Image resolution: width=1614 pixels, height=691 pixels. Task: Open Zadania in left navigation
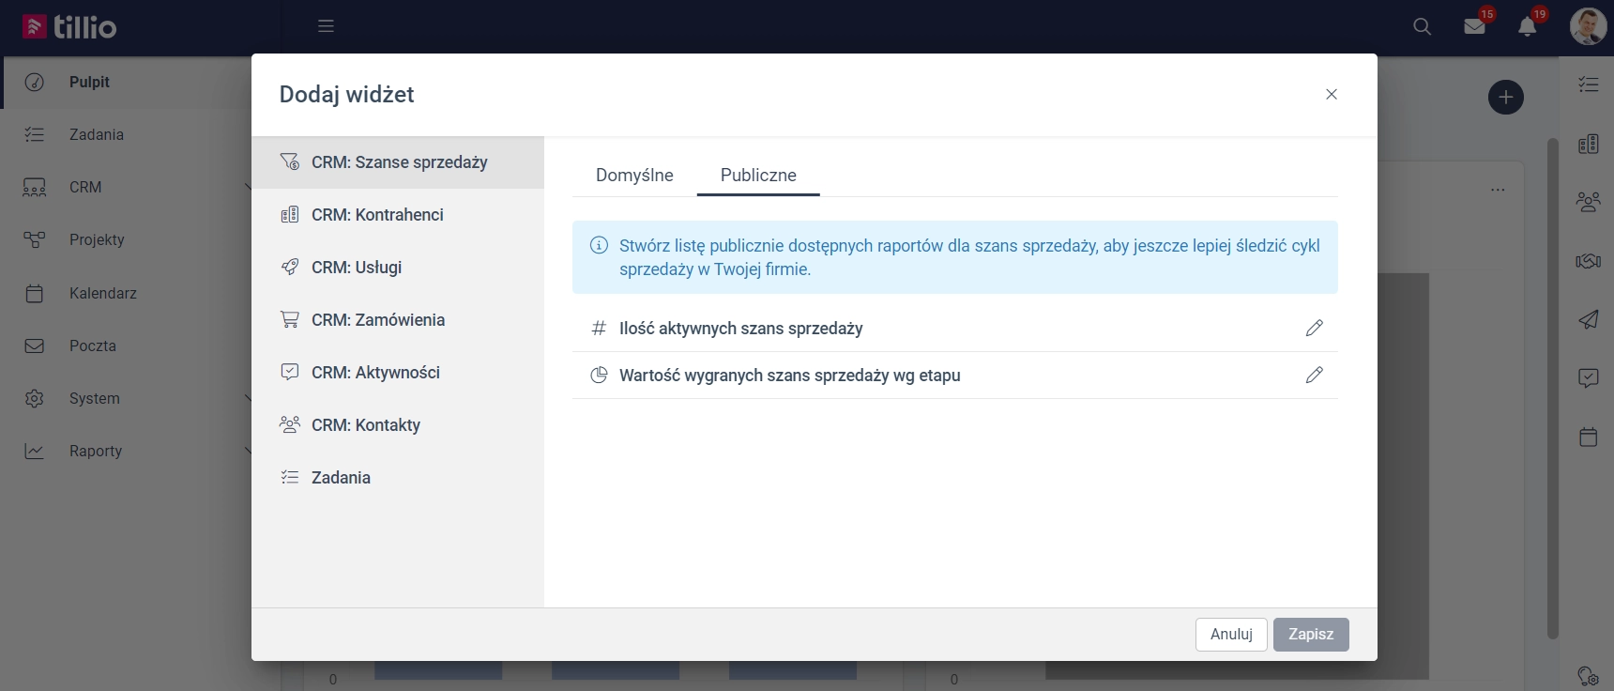tap(128, 135)
